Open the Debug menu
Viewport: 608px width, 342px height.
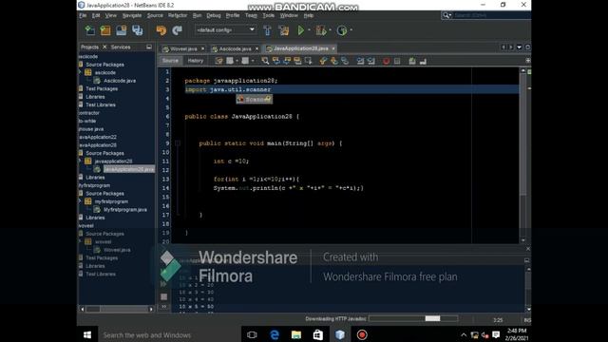(x=213, y=15)
